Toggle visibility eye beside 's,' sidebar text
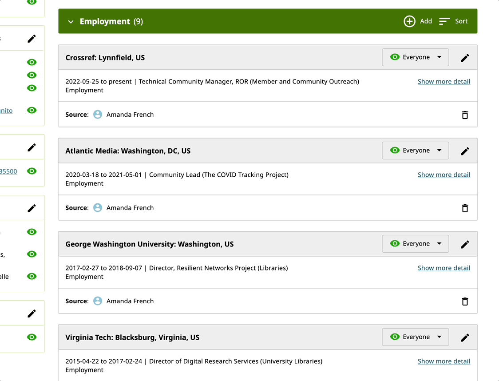This screenshot has height=381, width=499. [x=32, y=254]
